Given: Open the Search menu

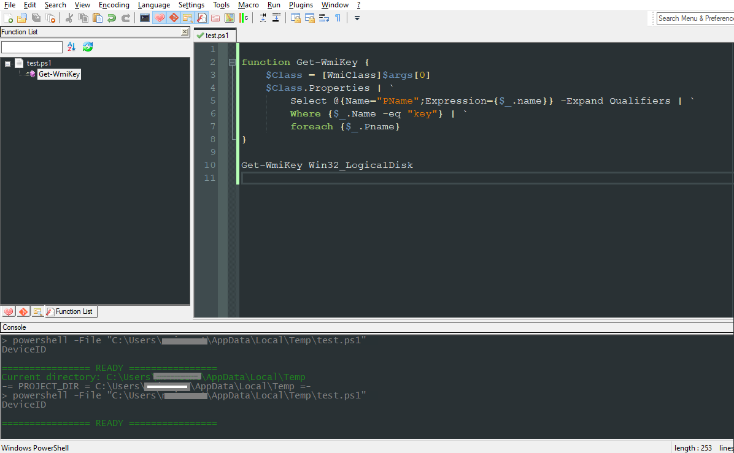Looking at the screenshot, I should tap(55, 5).
